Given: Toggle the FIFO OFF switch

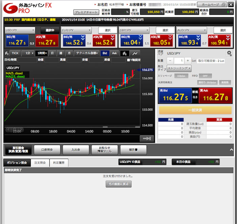Looking at the screenshot, I should click(205, 76).
